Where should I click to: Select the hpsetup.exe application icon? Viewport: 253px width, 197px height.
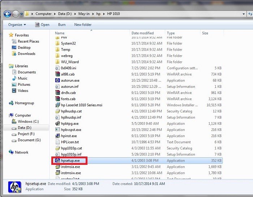click(x=57, y=160)
